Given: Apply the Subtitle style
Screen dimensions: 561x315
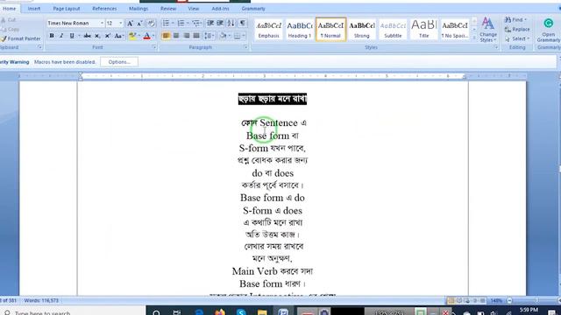Looking at the screenshot, I should 393,29.
